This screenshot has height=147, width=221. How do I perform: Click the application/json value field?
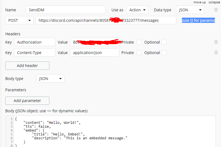(95, 52)
